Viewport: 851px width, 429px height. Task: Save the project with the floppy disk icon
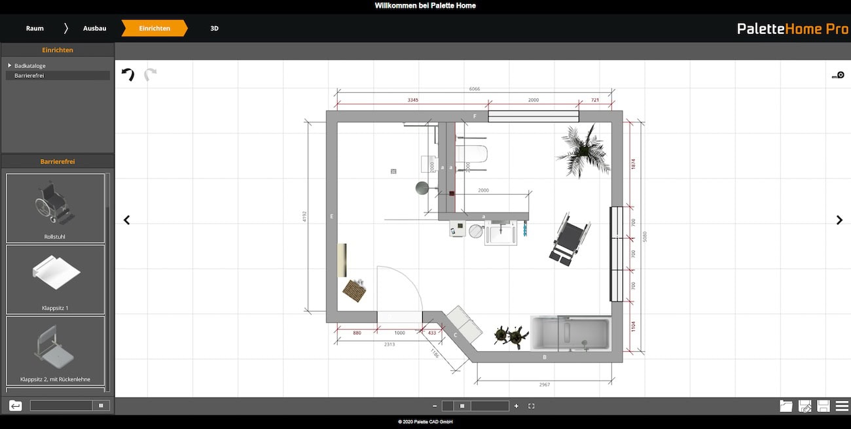[824, 406]
